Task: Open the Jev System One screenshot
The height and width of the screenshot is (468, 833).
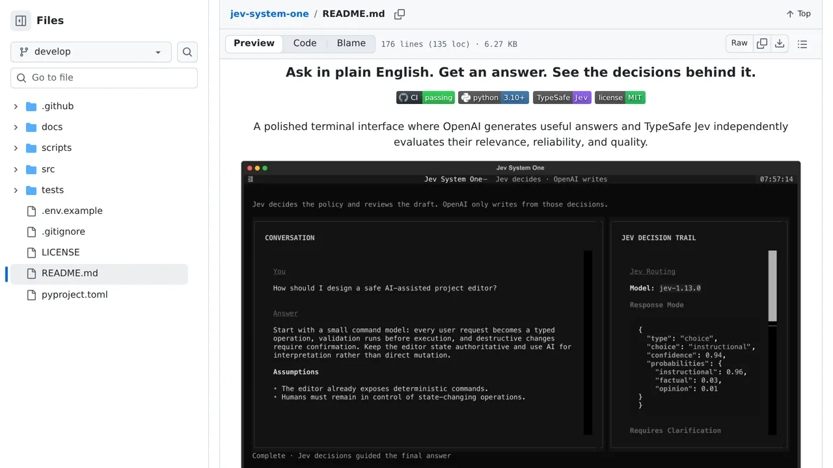Action: (x=521, y=315)
